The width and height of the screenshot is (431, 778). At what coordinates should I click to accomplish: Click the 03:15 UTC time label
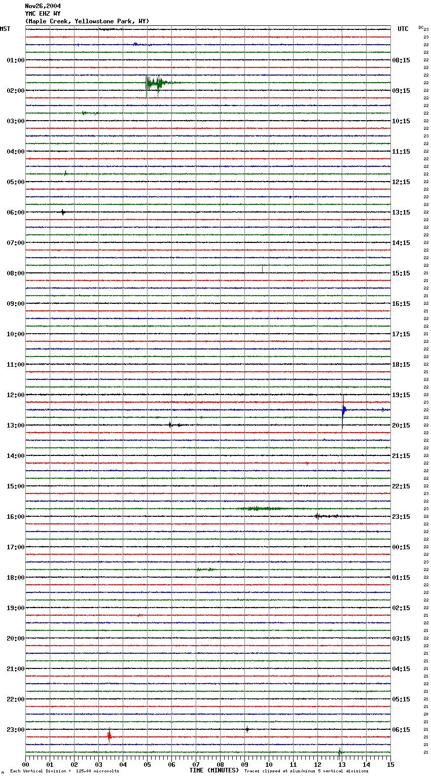coord(401,639)
